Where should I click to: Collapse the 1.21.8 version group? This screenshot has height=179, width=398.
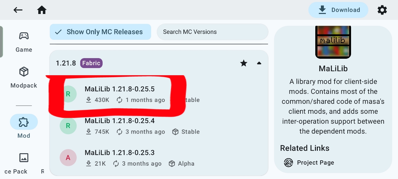[x=259, y=63]
